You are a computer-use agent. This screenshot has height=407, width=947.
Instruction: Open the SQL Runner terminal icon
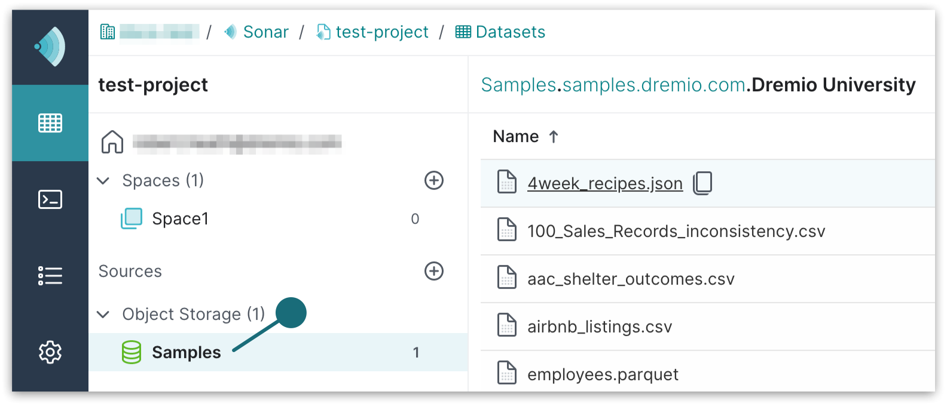pos(50,199)
